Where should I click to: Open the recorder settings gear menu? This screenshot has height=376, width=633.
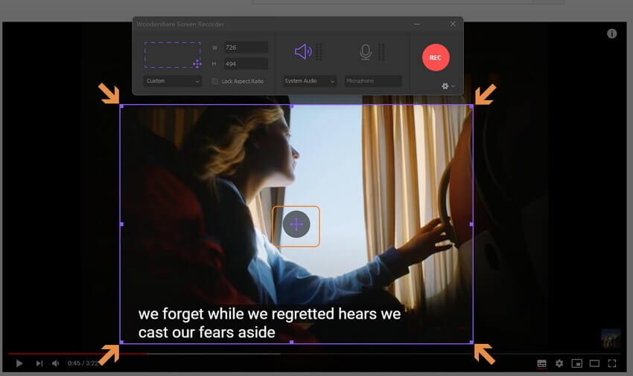(448, 86)
